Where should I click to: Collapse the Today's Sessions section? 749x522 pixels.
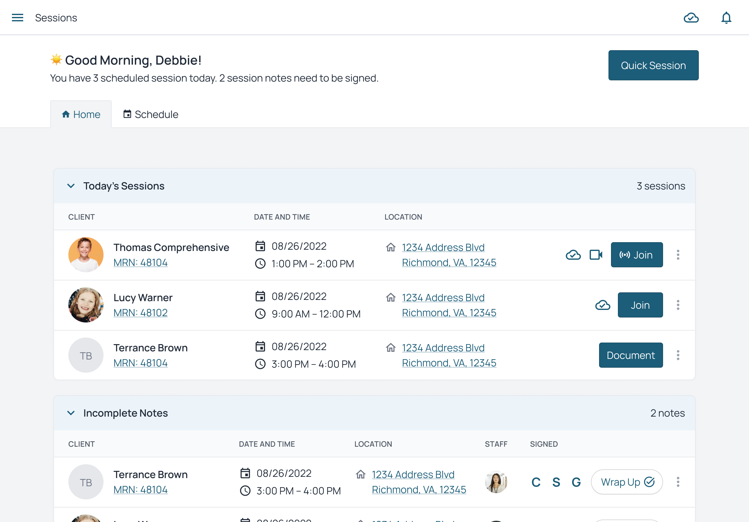coord(71,186)
